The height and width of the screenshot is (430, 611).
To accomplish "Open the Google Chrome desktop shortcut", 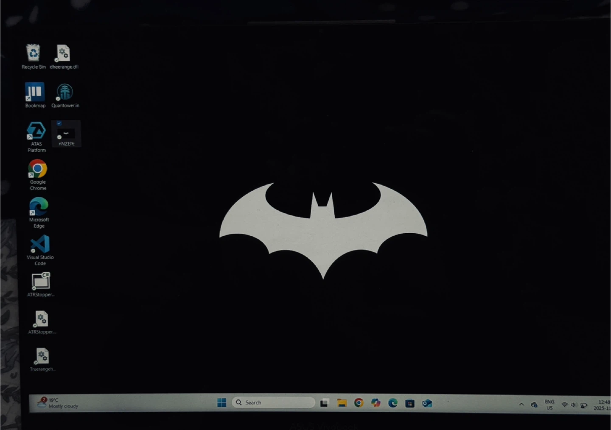I will 38,168.
